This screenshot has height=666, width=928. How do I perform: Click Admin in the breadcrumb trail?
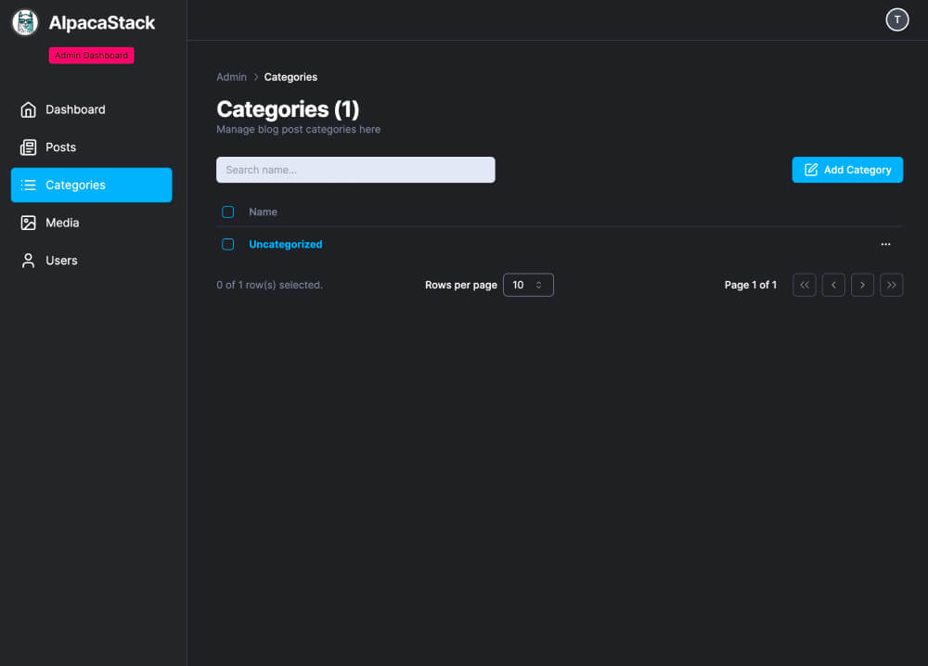231,77
